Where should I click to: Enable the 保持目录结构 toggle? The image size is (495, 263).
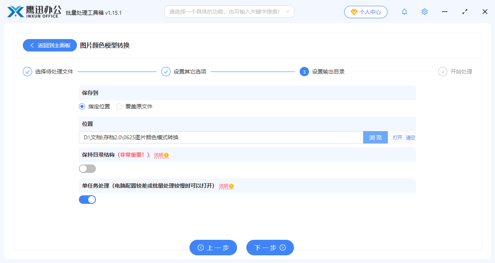coord(87,169)
